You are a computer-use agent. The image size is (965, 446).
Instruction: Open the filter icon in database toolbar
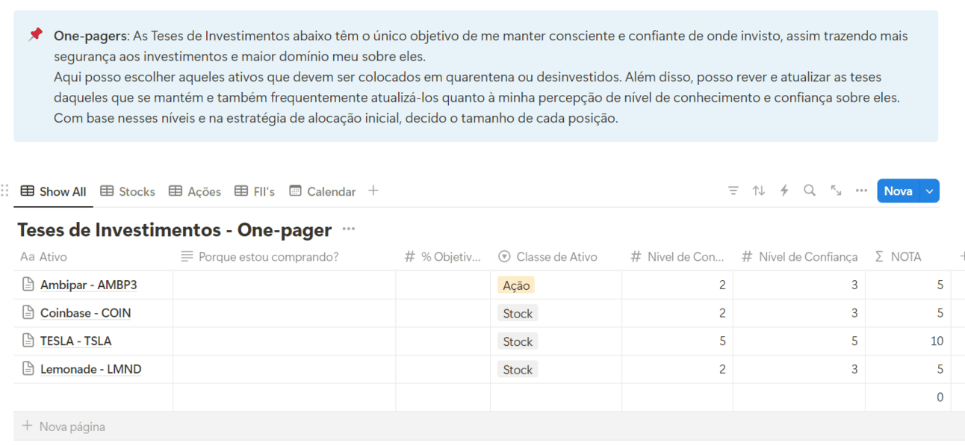coord(733,191)
